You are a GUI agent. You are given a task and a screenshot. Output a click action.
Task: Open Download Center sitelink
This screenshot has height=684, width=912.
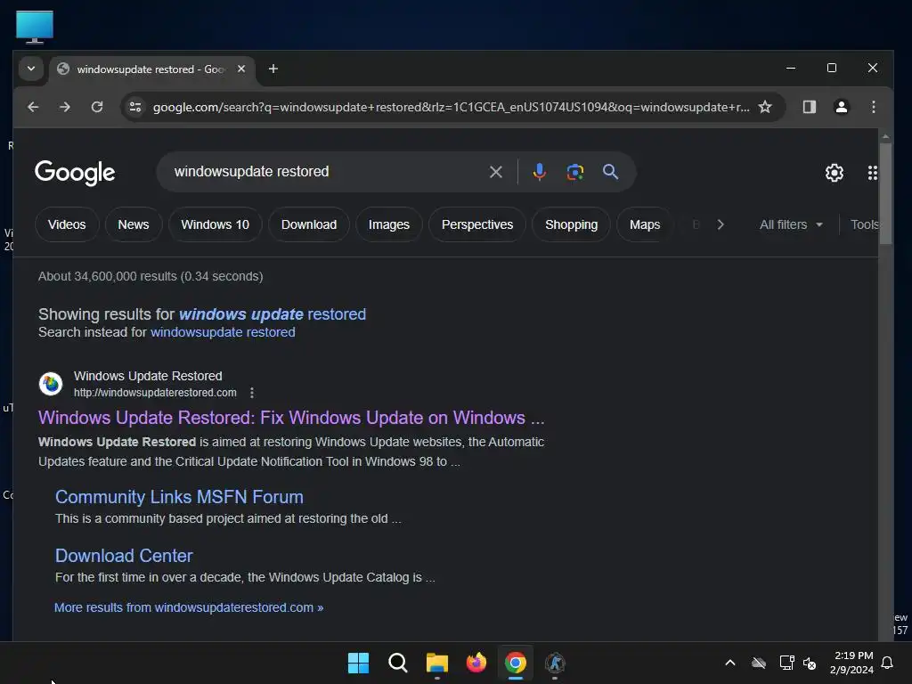pyautogui.click(x=124, y=556)
